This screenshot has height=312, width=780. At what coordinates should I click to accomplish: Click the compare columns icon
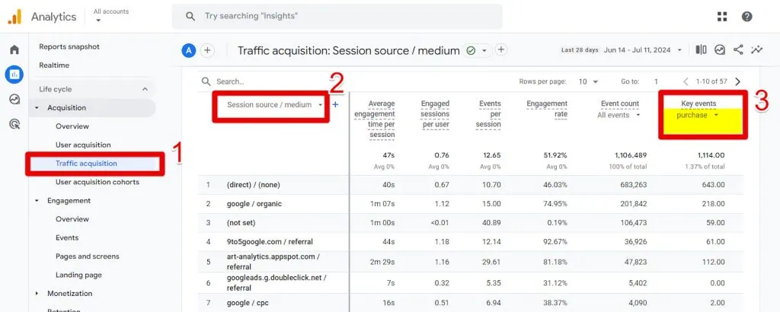(701, 49)
